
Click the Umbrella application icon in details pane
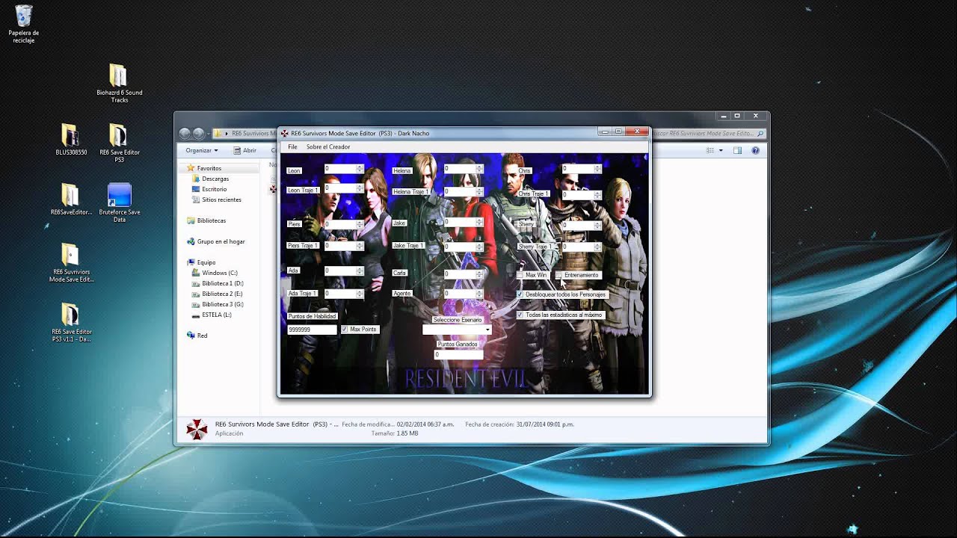click(196, 429)
